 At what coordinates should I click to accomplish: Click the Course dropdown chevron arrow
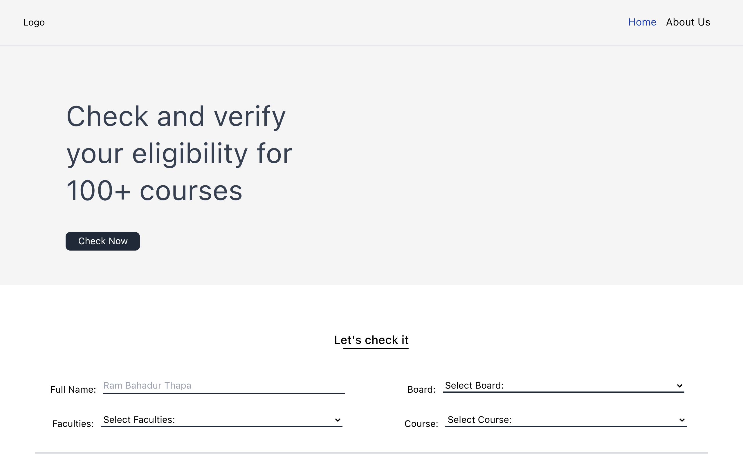681,420
